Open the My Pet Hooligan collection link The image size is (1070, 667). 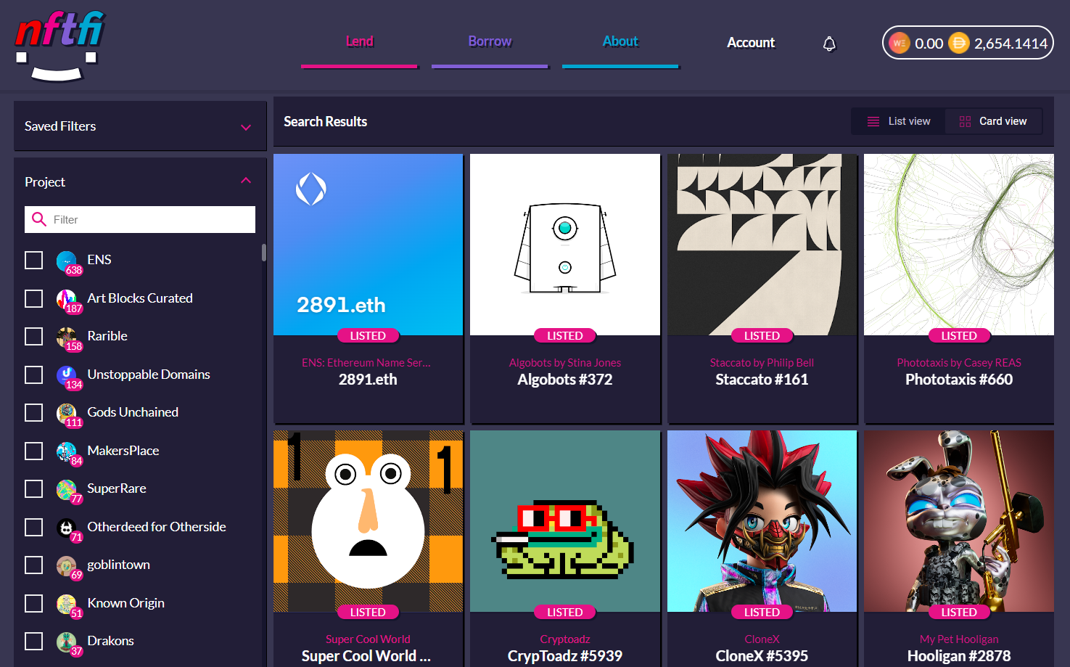click(959, 639)
